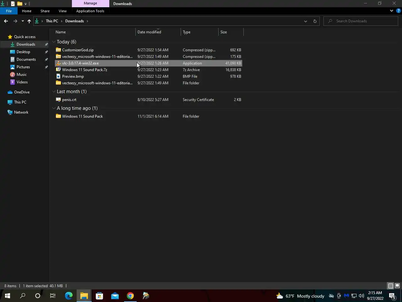Open taskbar Search magnifier
This screenshot has height=302, width=402.
pos(23,296)
